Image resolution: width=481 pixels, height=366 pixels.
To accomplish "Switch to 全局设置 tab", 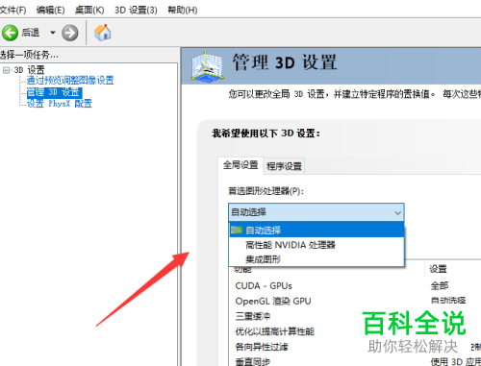I will coord(240,165).
